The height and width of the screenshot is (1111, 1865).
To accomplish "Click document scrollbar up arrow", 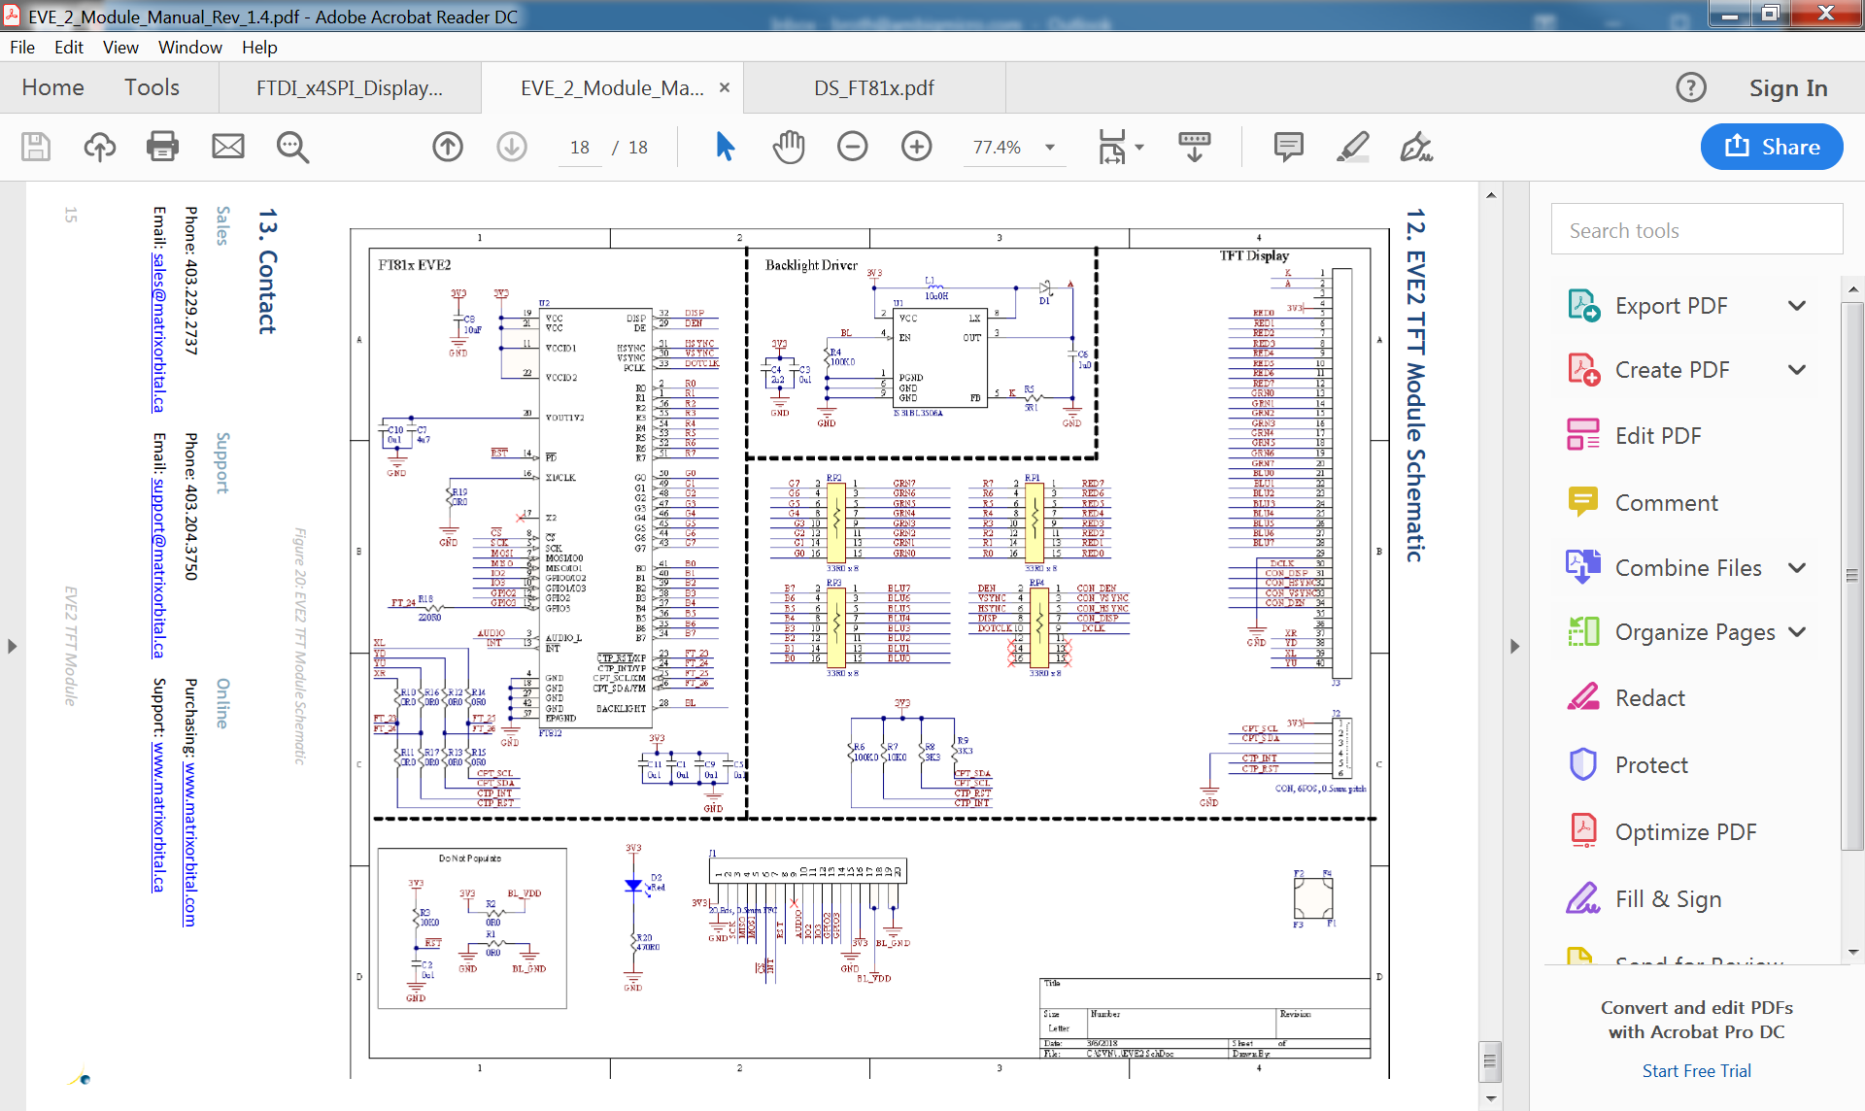I will tap(1491, 195).
